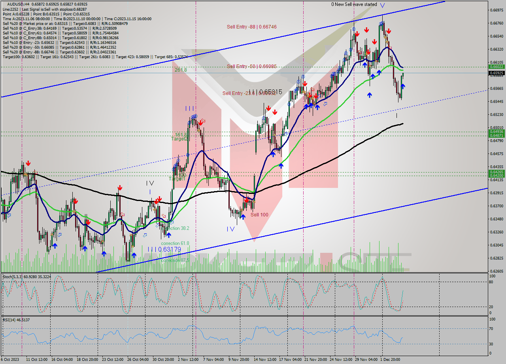Click the RSI(14) indicator label

10,320
